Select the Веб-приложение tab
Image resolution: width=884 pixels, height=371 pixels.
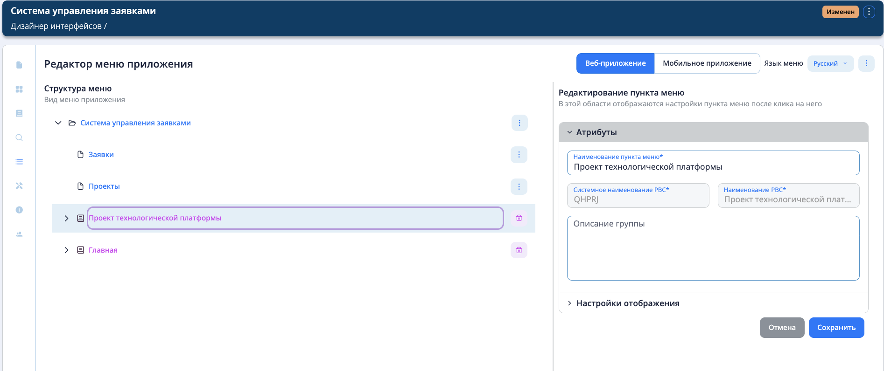tap(615, 63)
